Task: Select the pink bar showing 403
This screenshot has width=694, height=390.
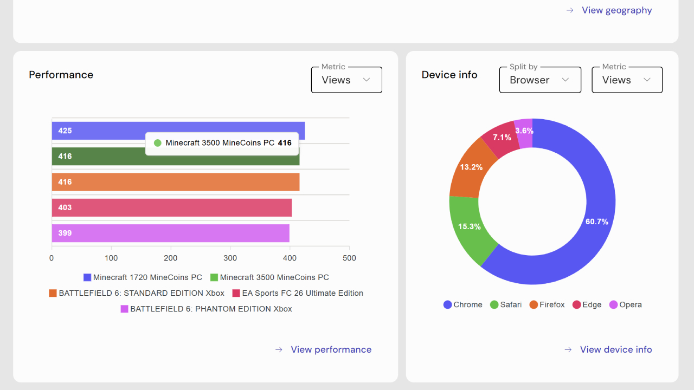Action: click(172, 207)
